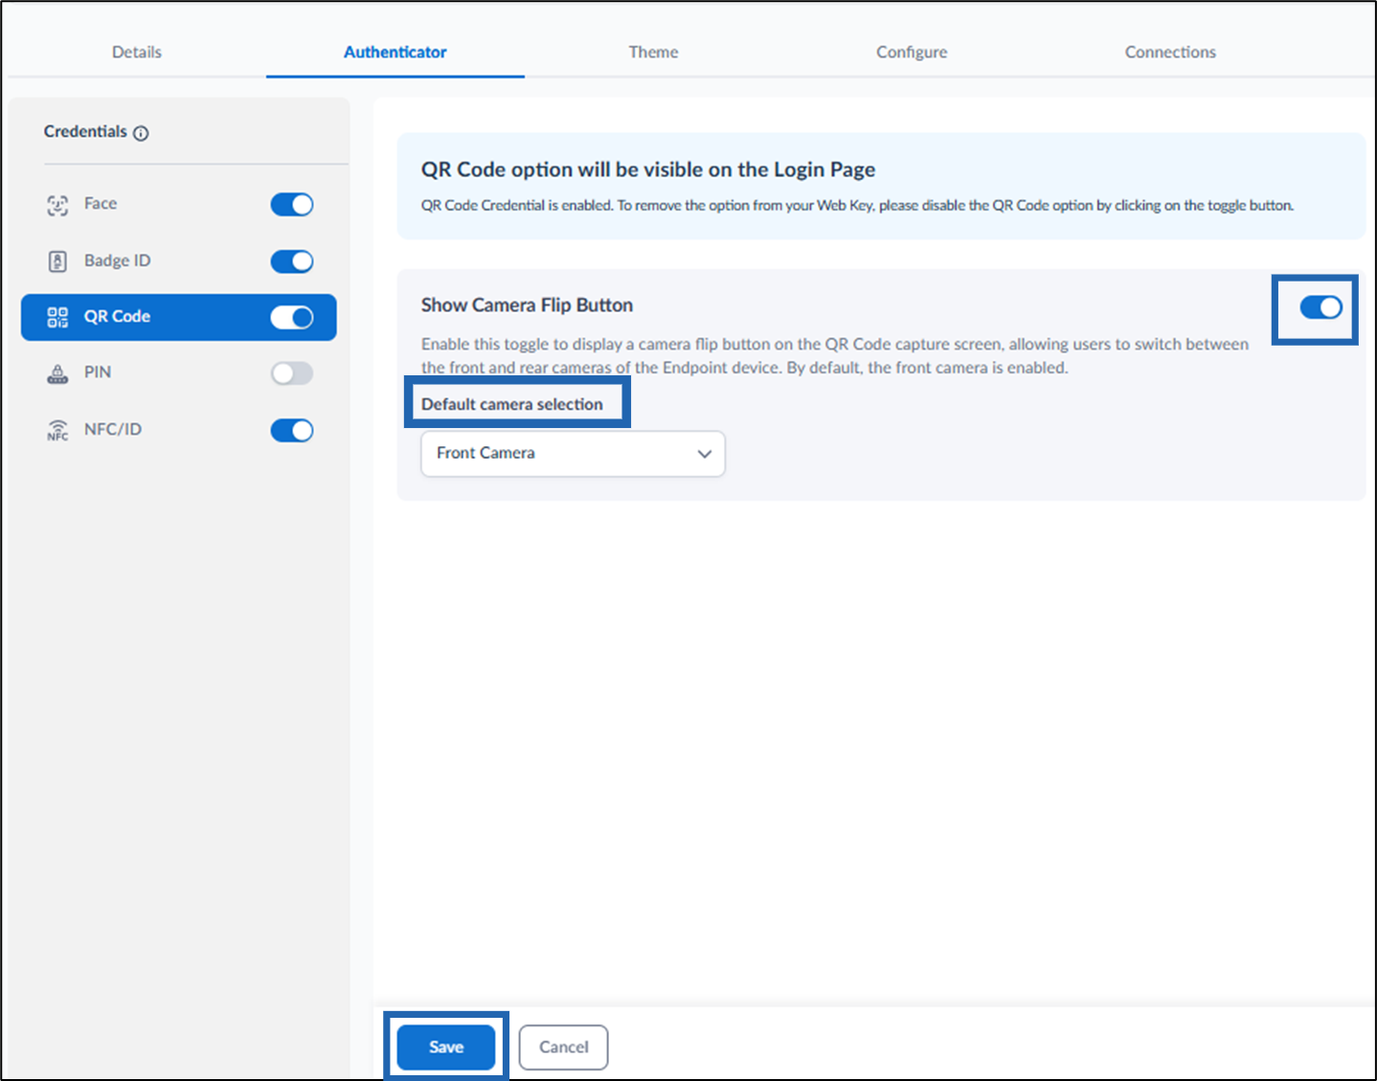The height and width of the screenshot is (1081, 1377).
Task: Click the Show Camera Flip Button heading
Action: 527,304
